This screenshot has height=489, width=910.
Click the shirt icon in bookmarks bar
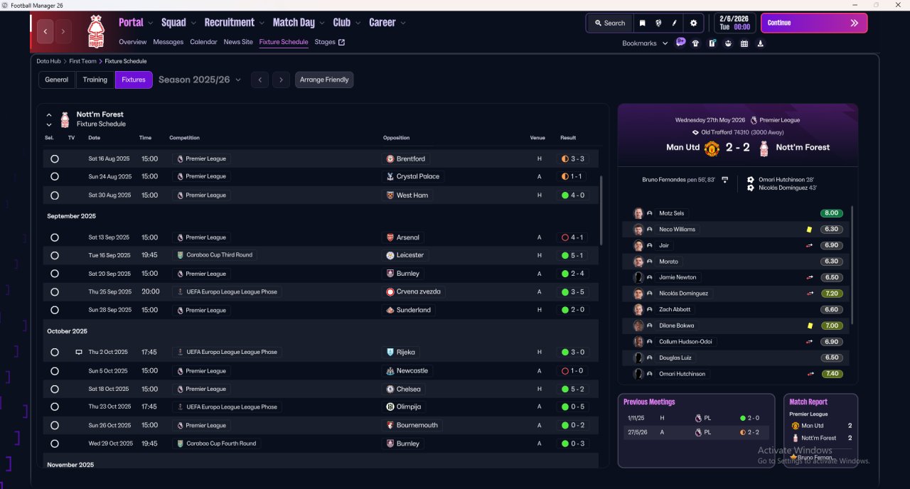pos(695,43)
